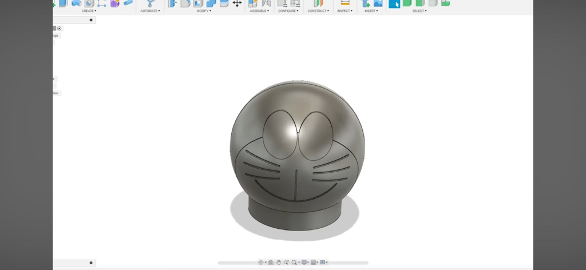Expand the Display Settings dropdown arrow
The height and width of the screenshot is (270, 586).
pos(308,263)
